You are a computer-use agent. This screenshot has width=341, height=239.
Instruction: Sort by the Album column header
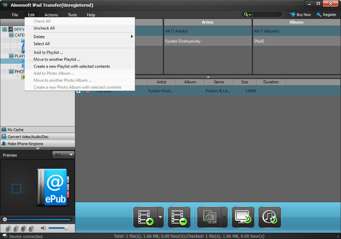190,82
